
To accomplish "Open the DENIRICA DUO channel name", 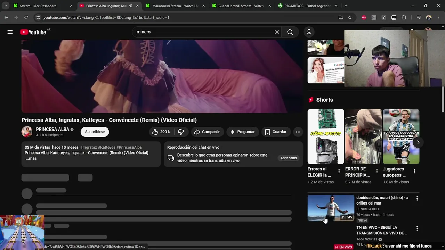I will (367, 209).
